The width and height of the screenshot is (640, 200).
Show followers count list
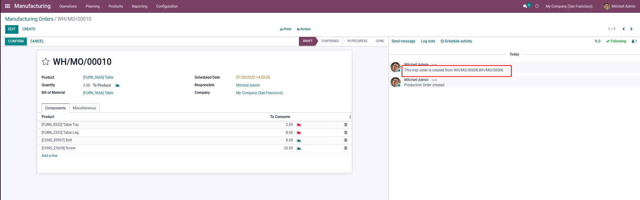[x=634, y=41]
